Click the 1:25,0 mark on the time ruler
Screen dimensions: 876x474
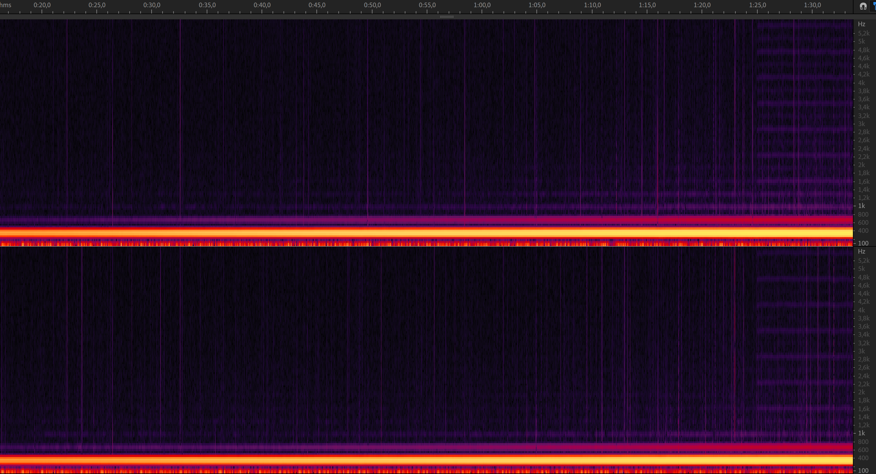tap(757, 5)
